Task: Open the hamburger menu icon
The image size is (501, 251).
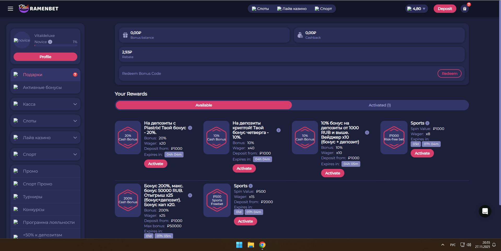Action: point(10,9)
